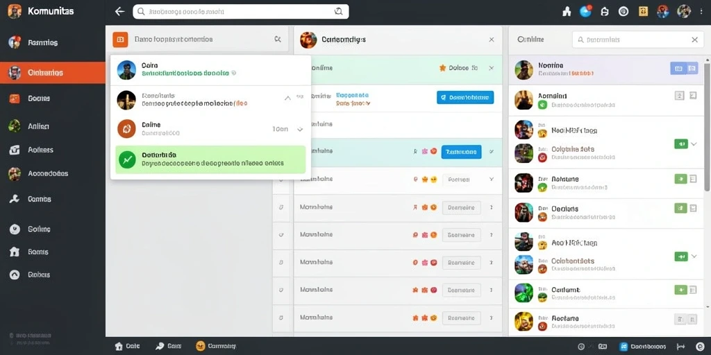Screen dimensions: 711x355
Task: Click the orange square icon in left panel header
Action: [x=120, y=40]
